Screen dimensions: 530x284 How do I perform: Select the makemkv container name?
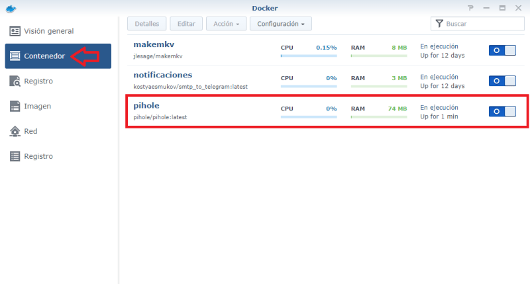click(154, 44)
